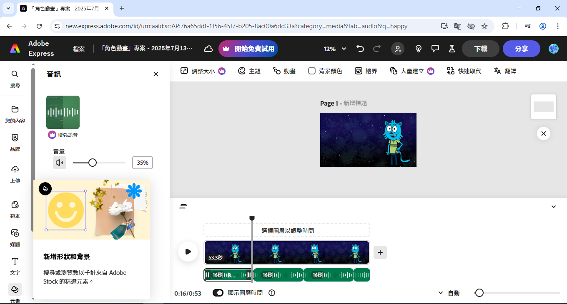The width and height of the screenshot is (567, 304).
Task: Open the 動畫 toolbar option
Action: click(284, 71)
